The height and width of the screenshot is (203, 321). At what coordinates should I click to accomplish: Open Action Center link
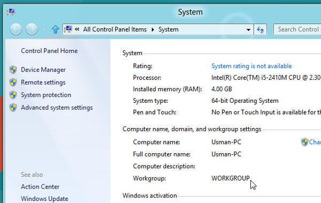(x=40, y=186)
